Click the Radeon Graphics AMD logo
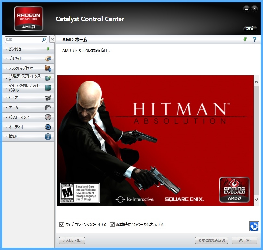Image resolution: width=263 pixels, height=250 pixels. (29, 19)
